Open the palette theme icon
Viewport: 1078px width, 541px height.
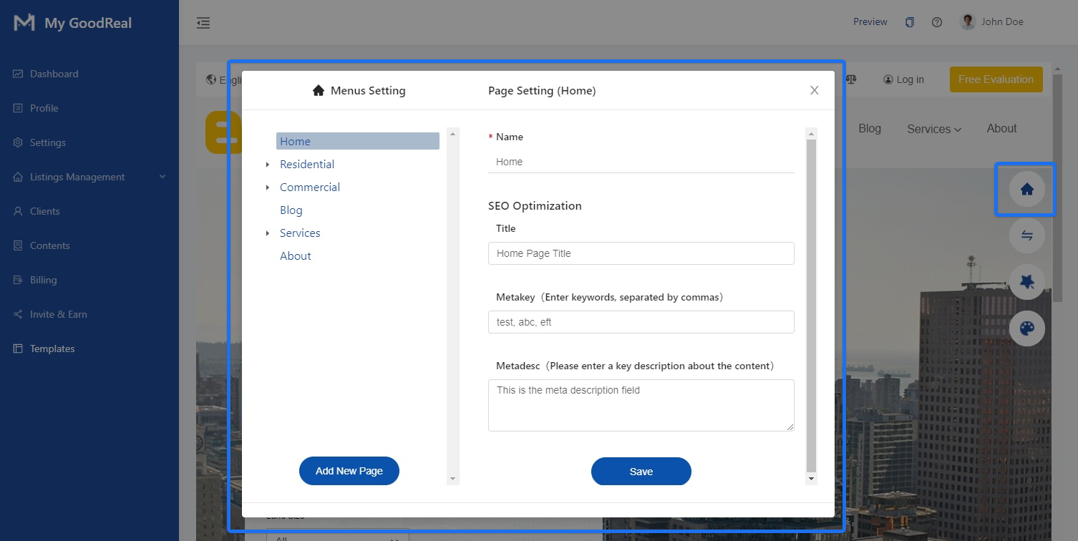1027,328
